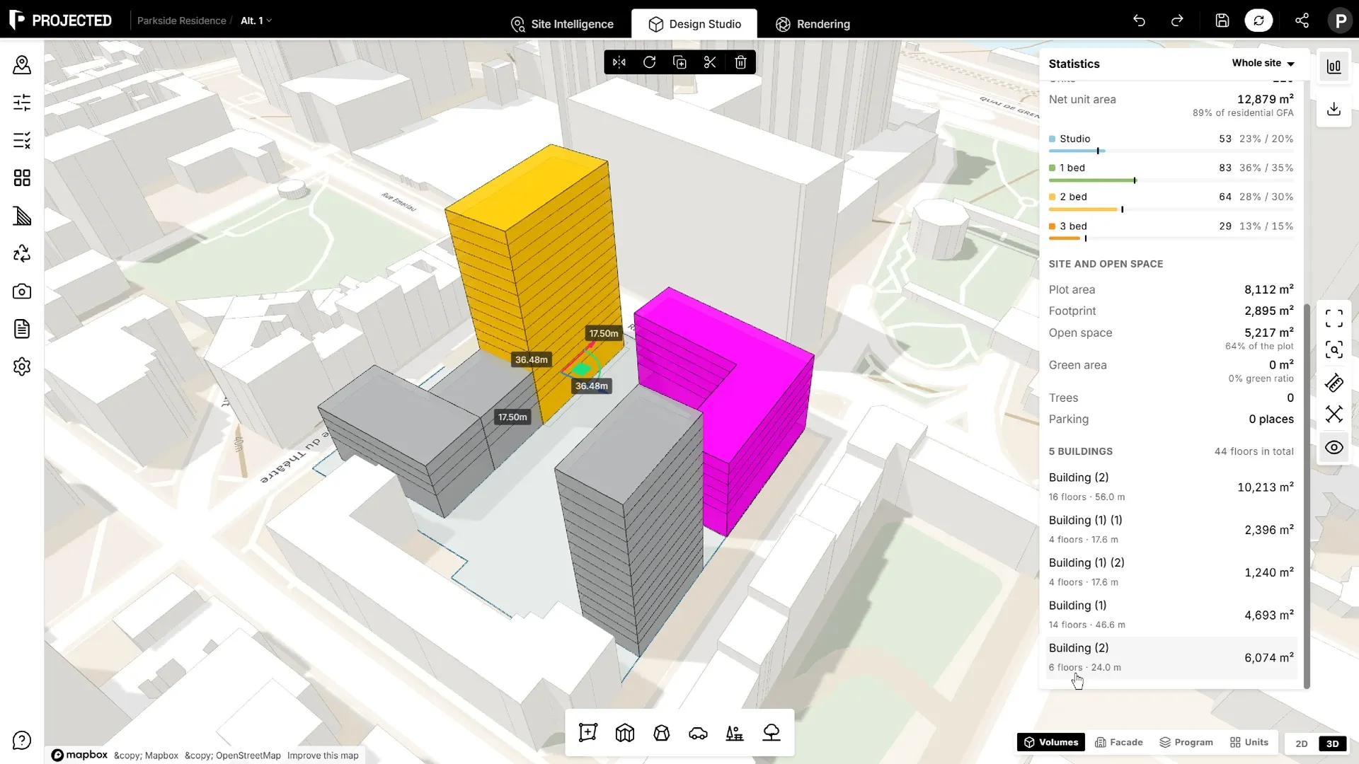The image size is (1359, 764).
Task: Open the settings gear in sidebar
Action: pyautogui.click(x=22, y=366)
